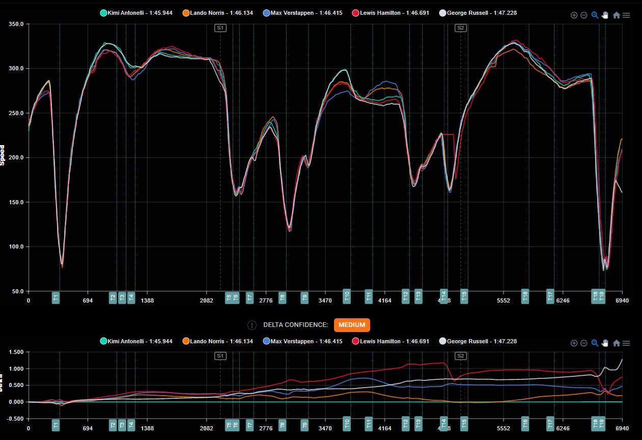Activate selection zoom on delta chart
Image resolution: width=642 pixels, height=440 pixels.
595,343
